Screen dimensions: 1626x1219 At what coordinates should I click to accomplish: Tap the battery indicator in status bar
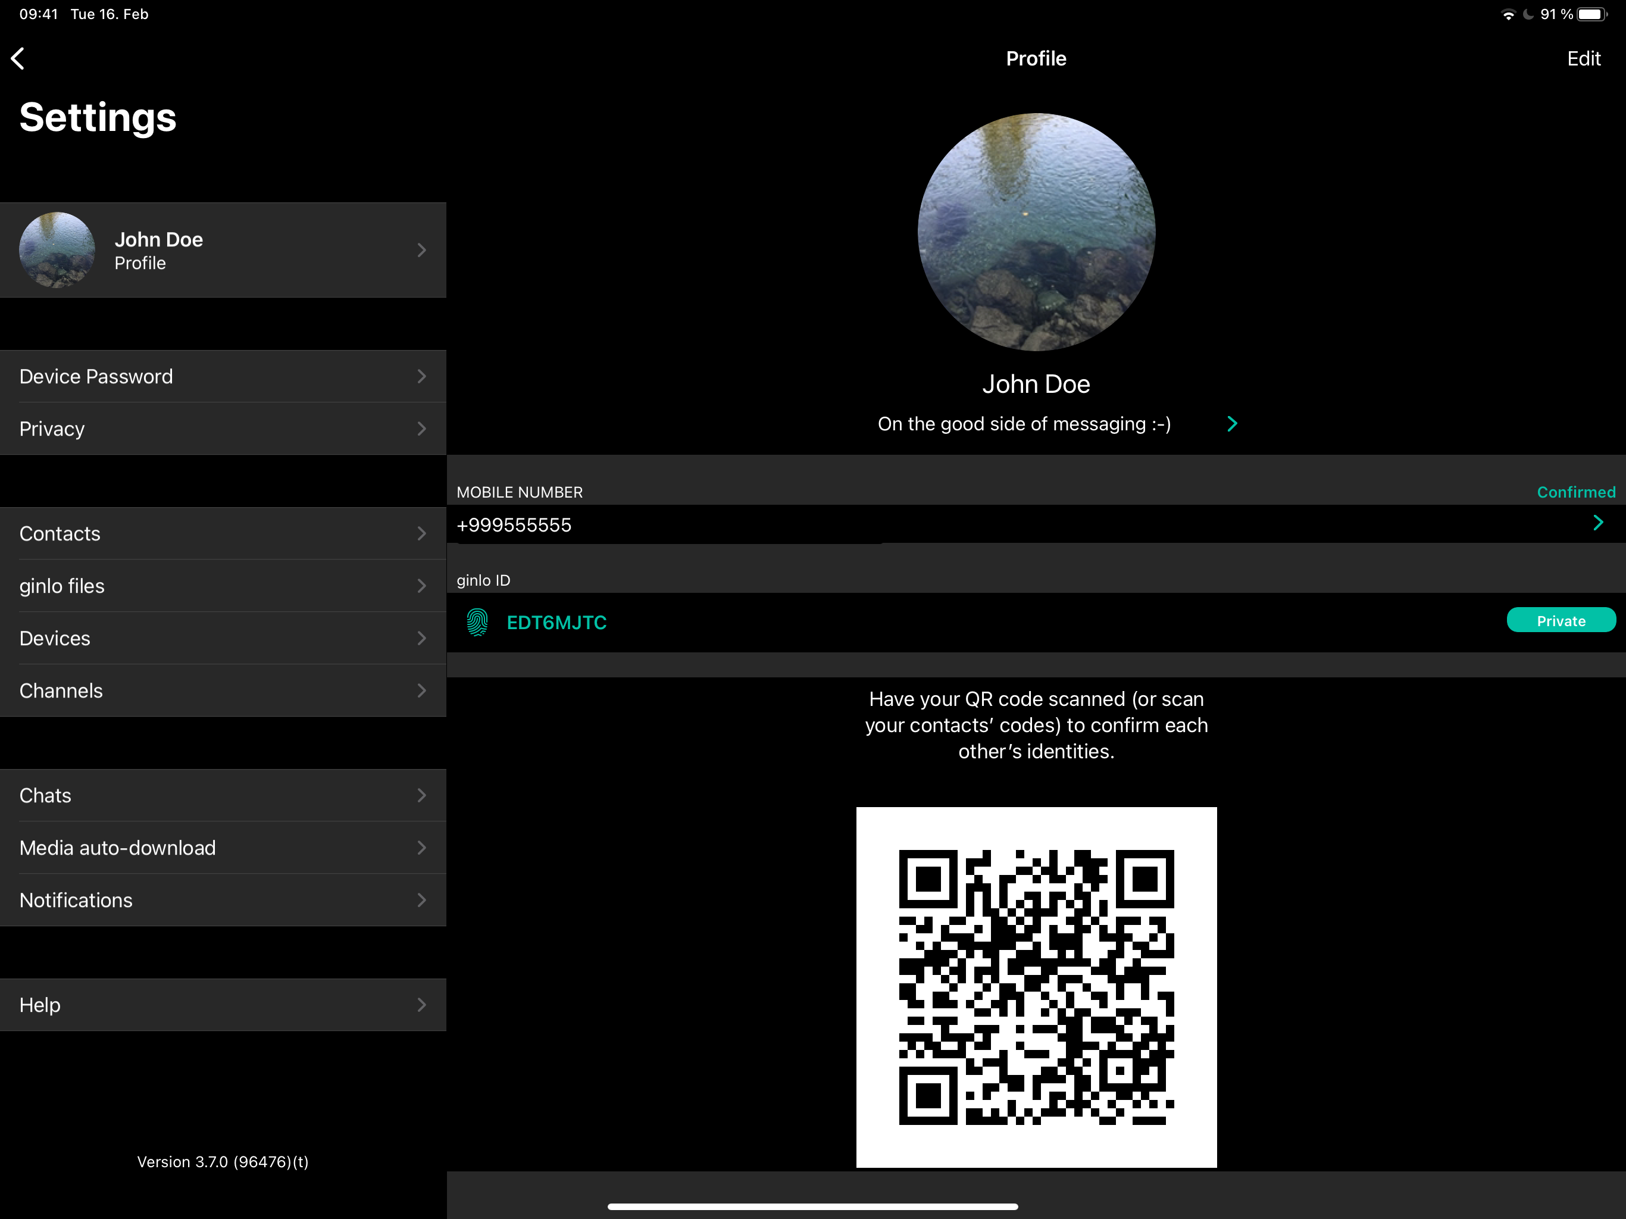[1592, 15]
